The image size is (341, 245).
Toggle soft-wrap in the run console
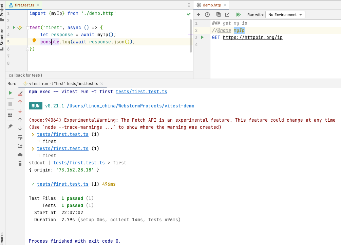pos(20,137)
